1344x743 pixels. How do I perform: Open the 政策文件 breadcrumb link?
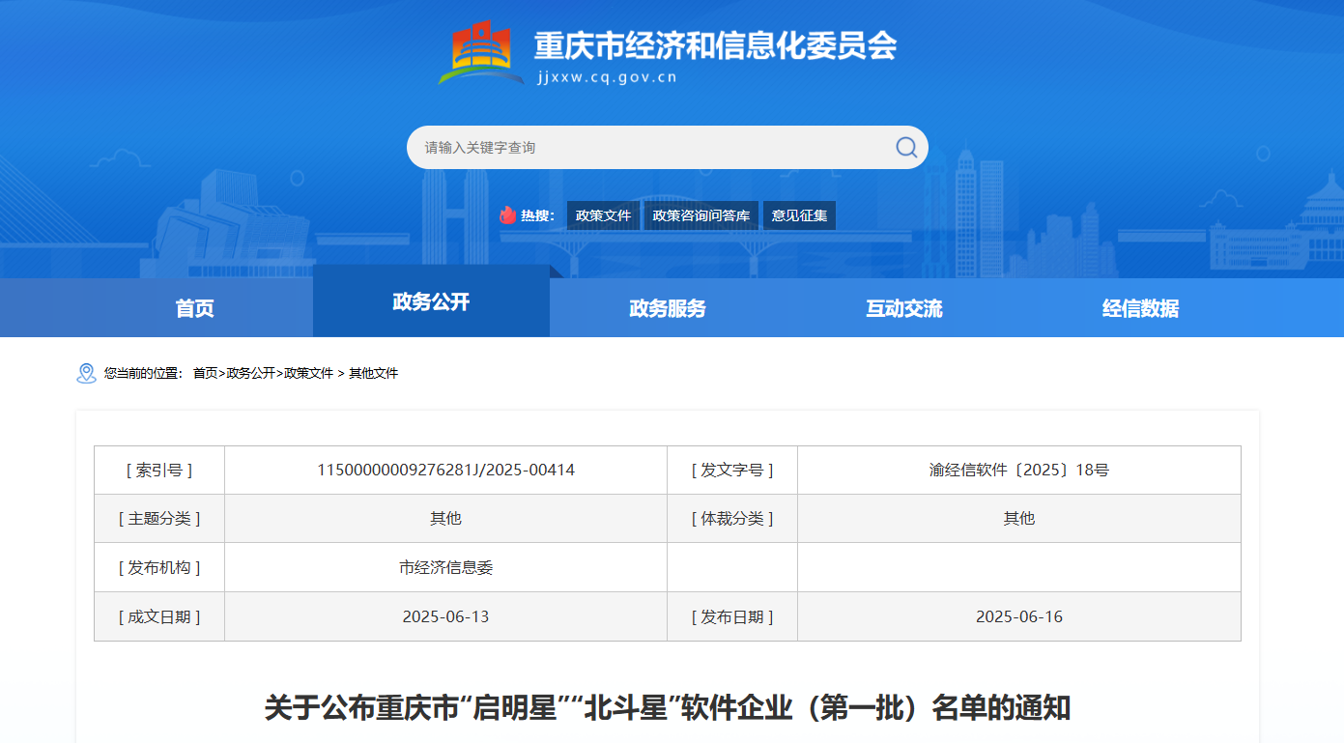point(308,373)
